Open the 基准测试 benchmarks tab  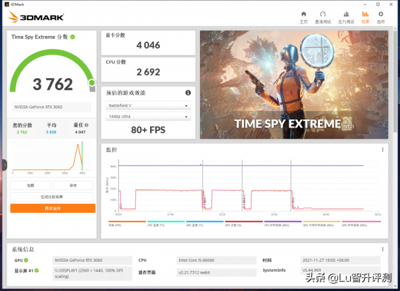point(323,17)
